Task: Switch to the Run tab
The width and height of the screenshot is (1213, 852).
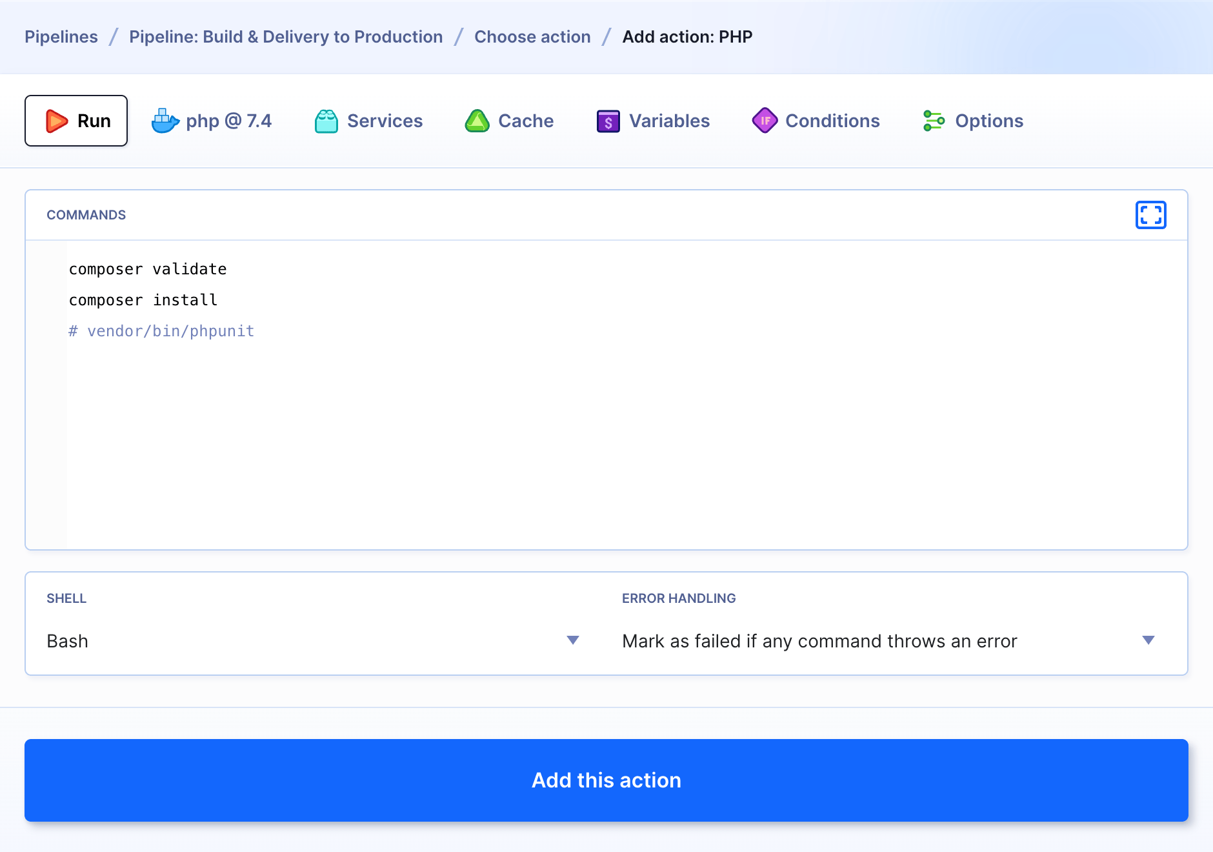Action: coord(76,121)
